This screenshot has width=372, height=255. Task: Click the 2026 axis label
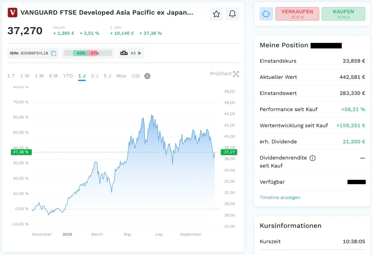click(x=67, y=234)
